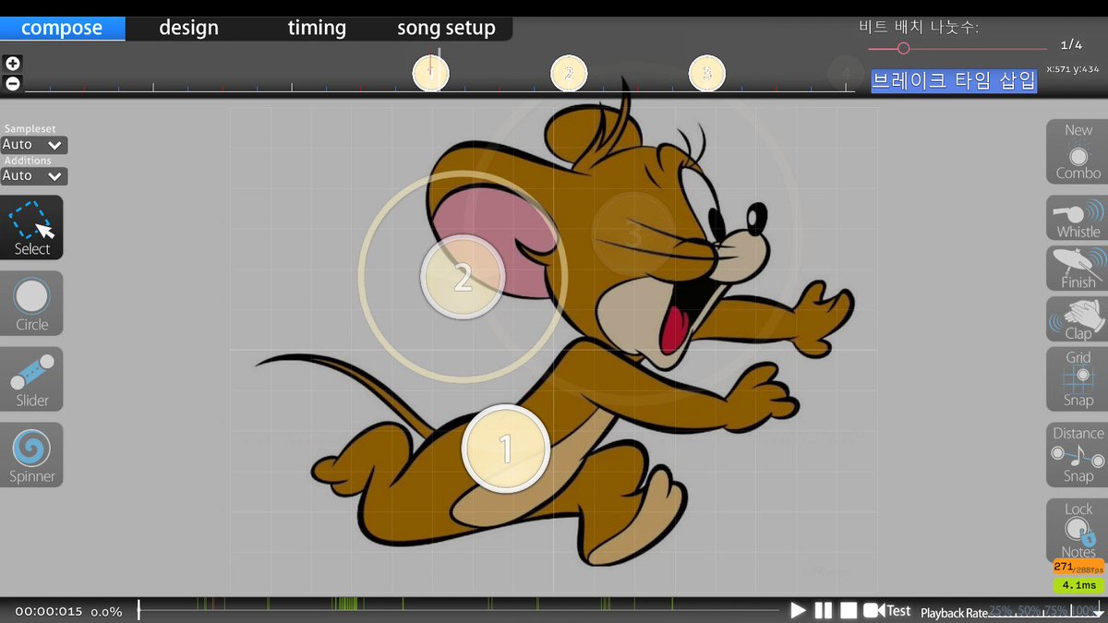Image resolution: width=1108 pixels, height=623 pixels.
Task: Set playback rate to 100%
Action: click(1086, 611)
